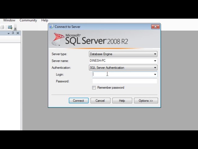The height and width of the screenshot is (149, 198).
Task: Open the Server name dropdown arrow
Action: [x=155, y=61]
